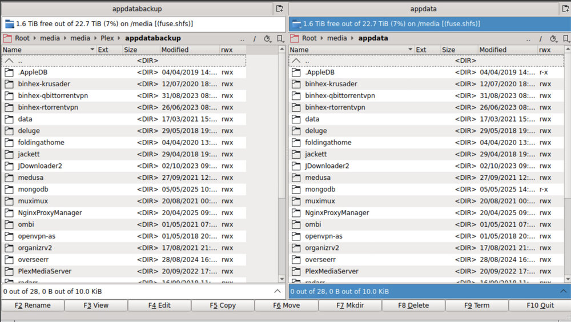Screen dimensions: 571x322
Task: Select muximux in left panel
Action: click(124, 201)
